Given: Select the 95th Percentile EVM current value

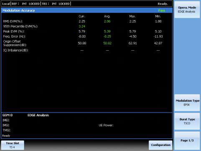Looking at the screenshot, I should coord(82,26).
